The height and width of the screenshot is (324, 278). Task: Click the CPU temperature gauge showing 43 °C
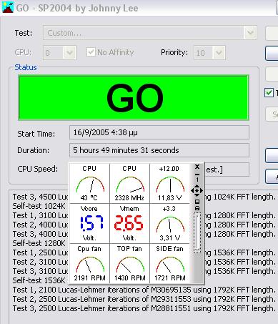90,183
